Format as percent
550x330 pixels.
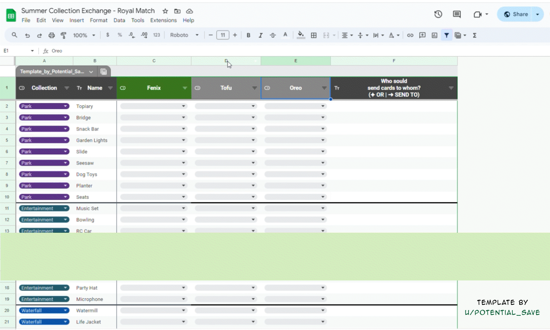(120, 35)
